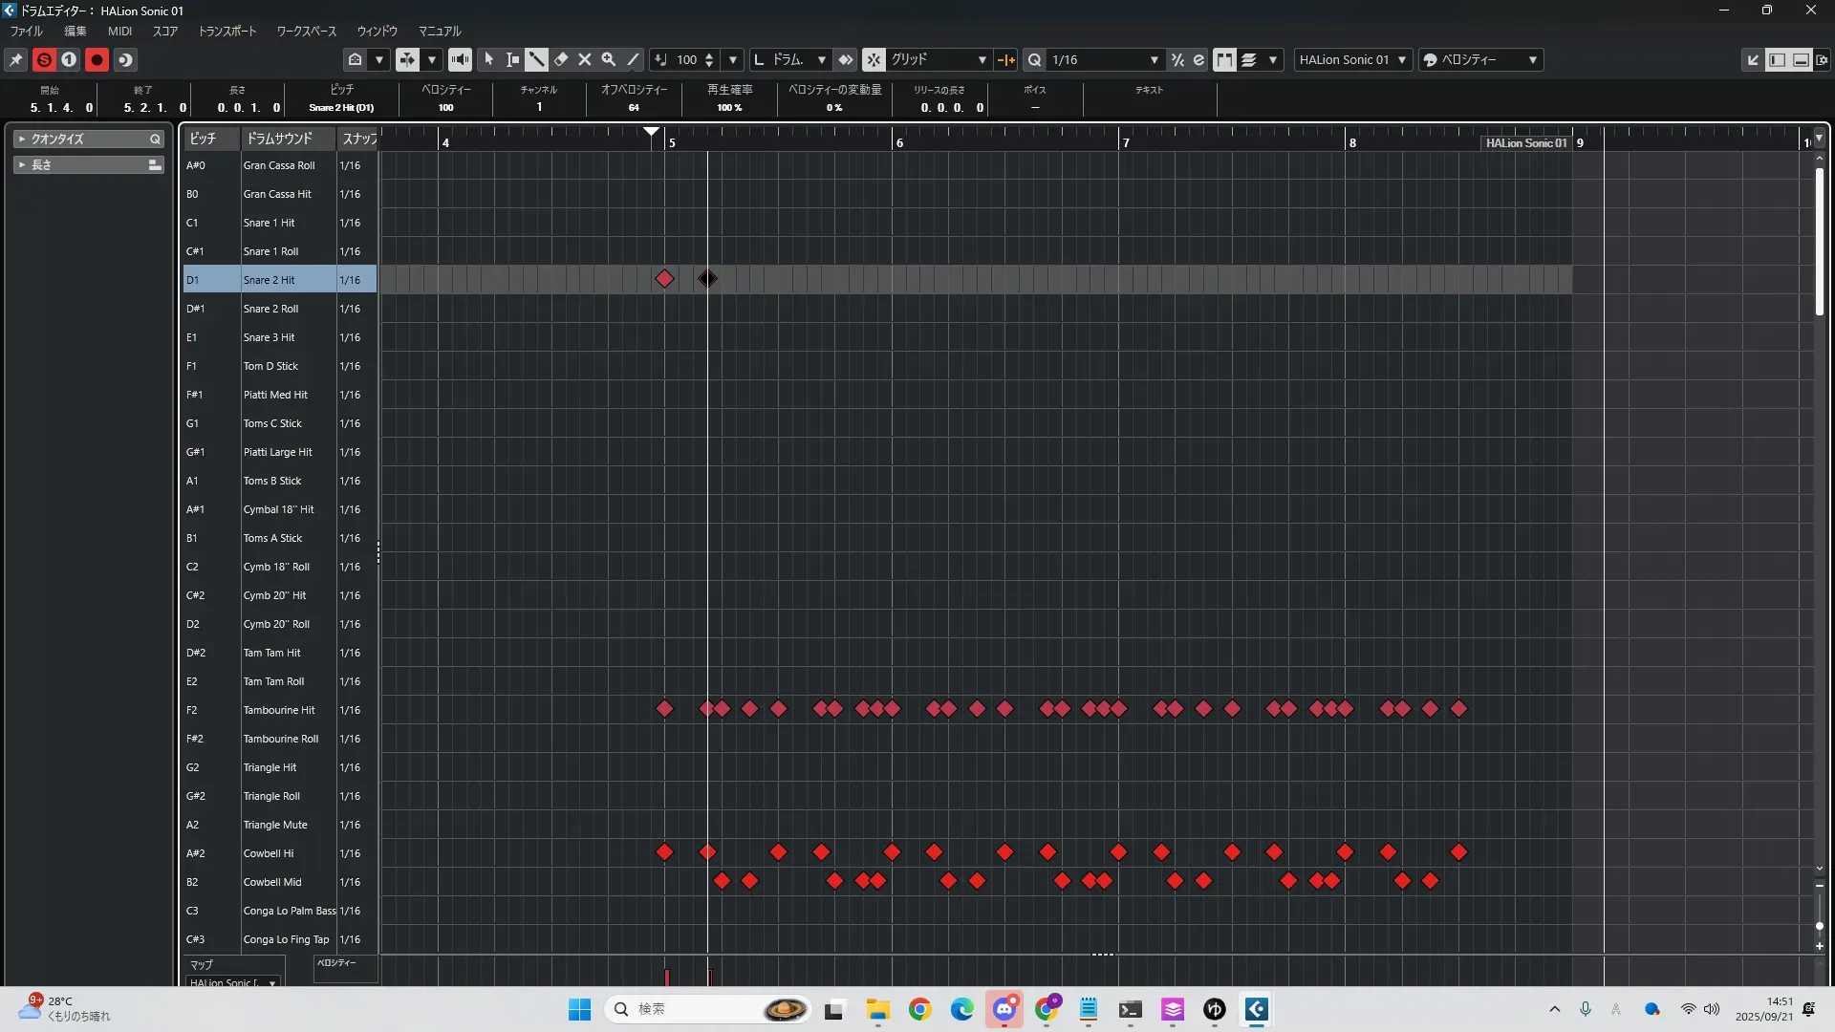Open the トランスポート menu
Viewport: 1835px width, 1032px height.
[227, 31]
